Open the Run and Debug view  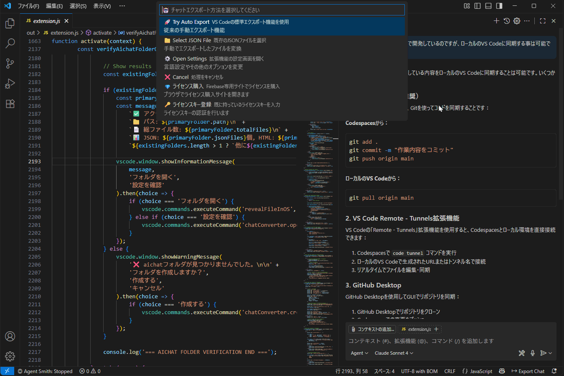tap(10, 84)
